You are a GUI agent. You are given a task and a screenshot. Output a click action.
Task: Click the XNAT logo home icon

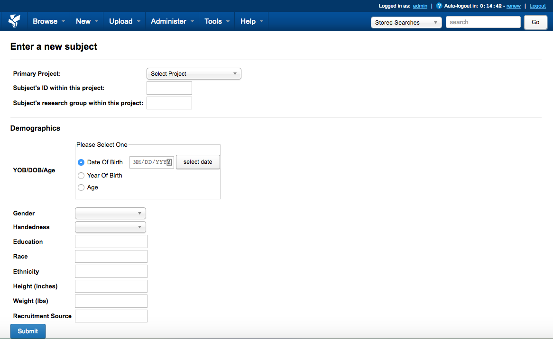pyautogui.click(x=14, y=21)
